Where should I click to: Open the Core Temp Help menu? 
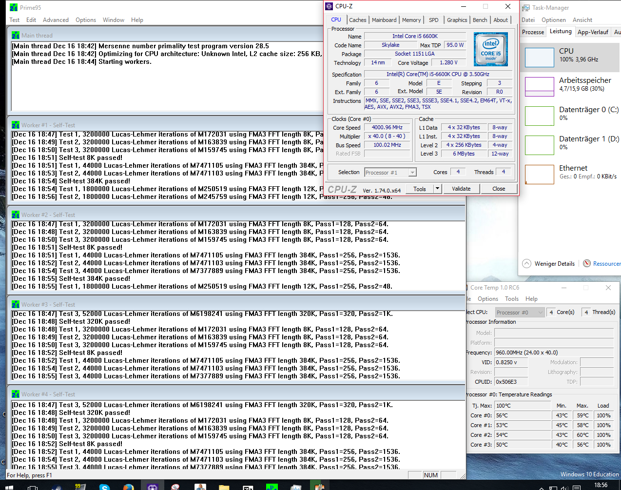(531, 299)
